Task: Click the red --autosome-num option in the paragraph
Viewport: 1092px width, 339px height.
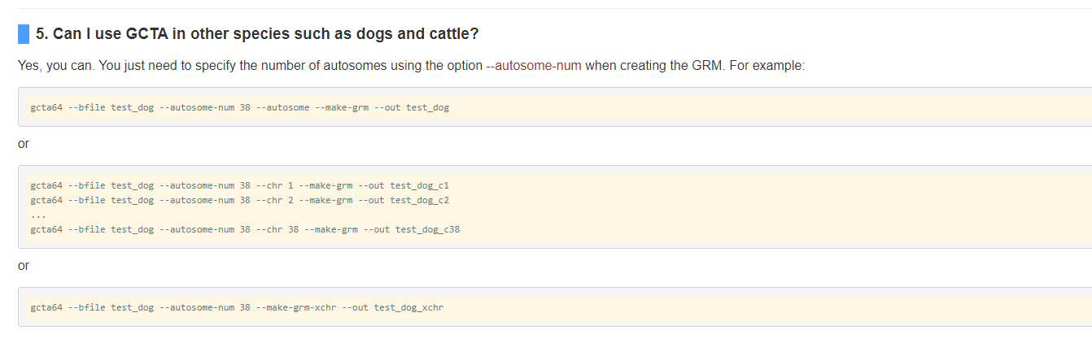Action: coord(533,66)
